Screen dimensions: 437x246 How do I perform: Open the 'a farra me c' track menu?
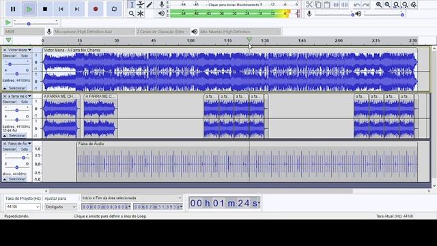coord(20,96)
